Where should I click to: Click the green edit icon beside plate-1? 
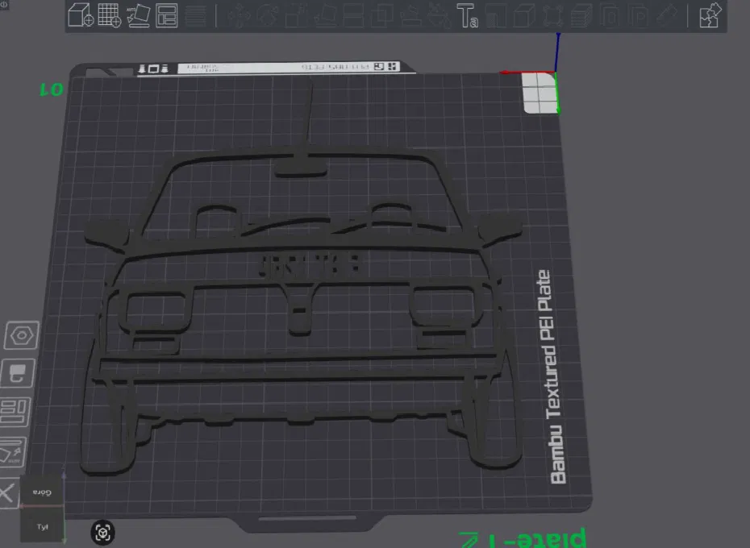469,539
